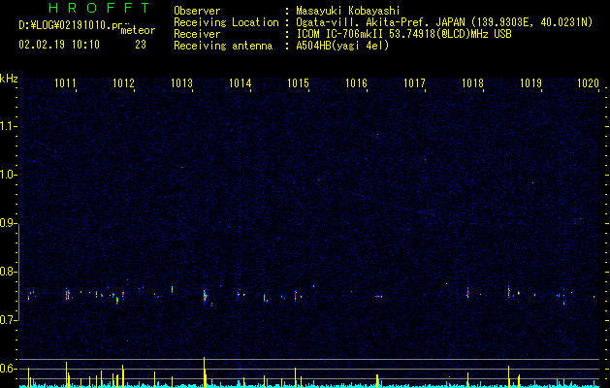
Task: Click the 1017 time axis label
Action: click(414, 83)
